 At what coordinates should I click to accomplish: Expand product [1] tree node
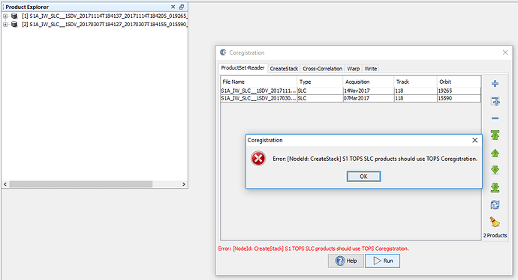(x=5, y=16)
